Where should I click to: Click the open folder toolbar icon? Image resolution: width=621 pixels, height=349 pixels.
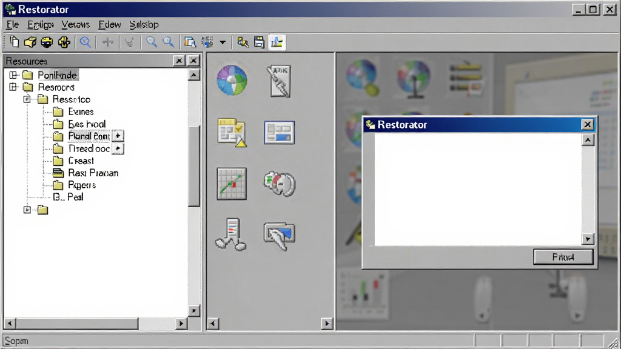(30, 42)
